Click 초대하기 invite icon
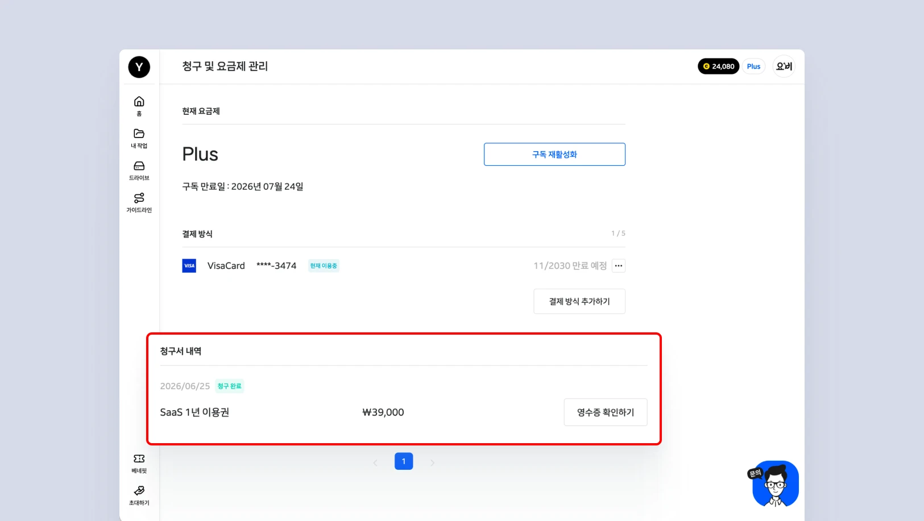 139,490
